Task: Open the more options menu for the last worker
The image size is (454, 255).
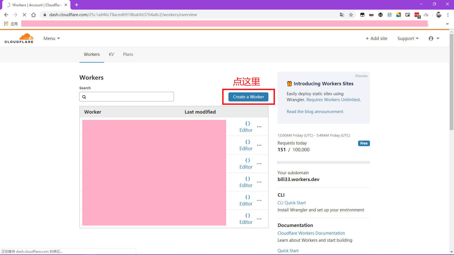Action: coord(259,219)
